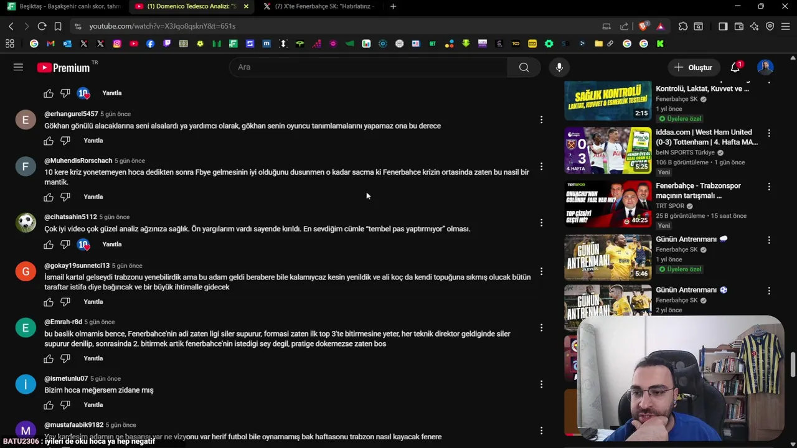Open the Brave VPN shield icon
Screen dimensions: 797x448
pos(770,26)
